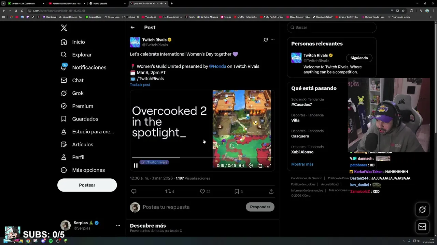
Task: Open the post's three-dot more menu
Action: click(x=272, y=40)
